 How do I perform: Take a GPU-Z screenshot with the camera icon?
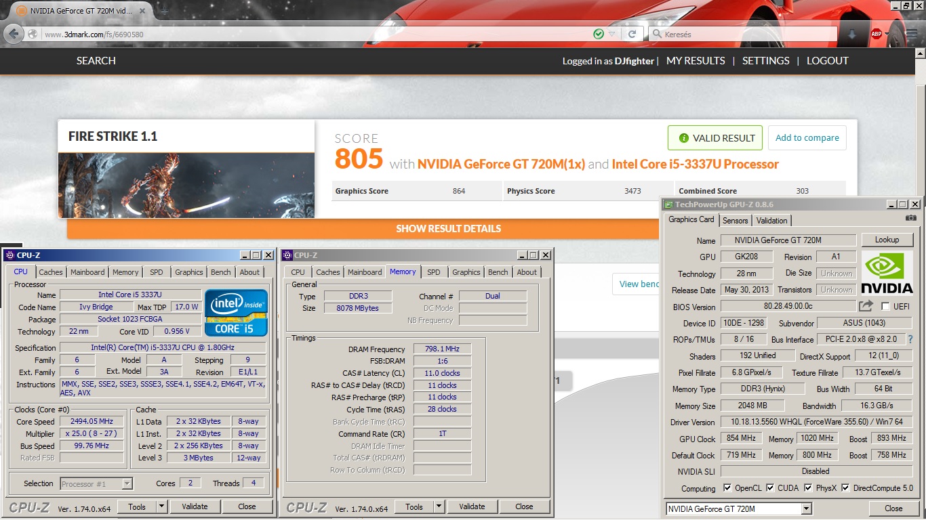click(x=911, y=218)
